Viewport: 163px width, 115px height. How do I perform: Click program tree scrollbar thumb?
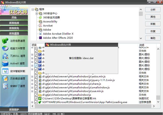click(141, 14)
